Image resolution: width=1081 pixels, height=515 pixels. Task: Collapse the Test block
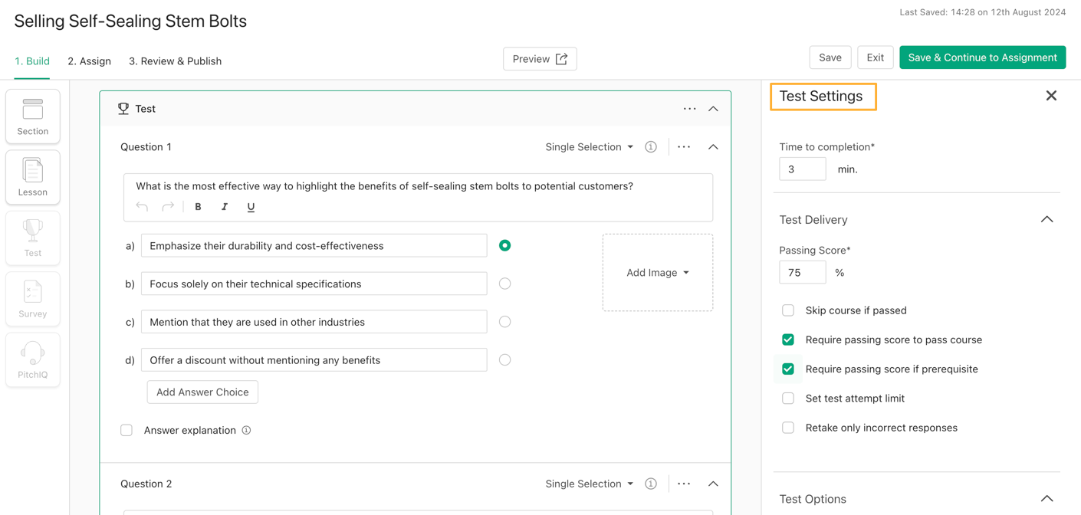pos(713,109)
